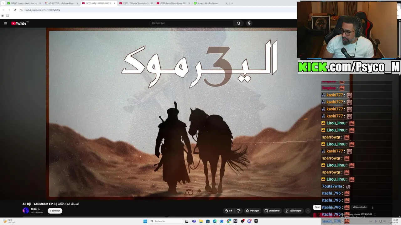
Task: Open the Ali Dji channel avatar
Action: click(25, 211)
